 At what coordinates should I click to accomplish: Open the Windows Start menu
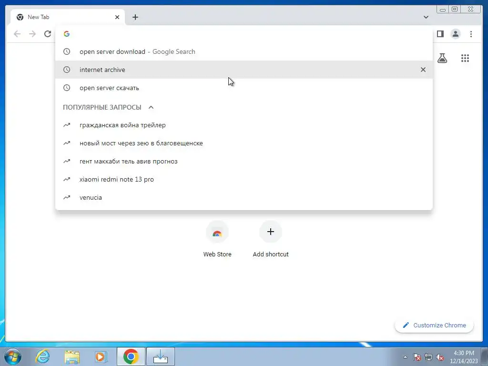(12, 356)
